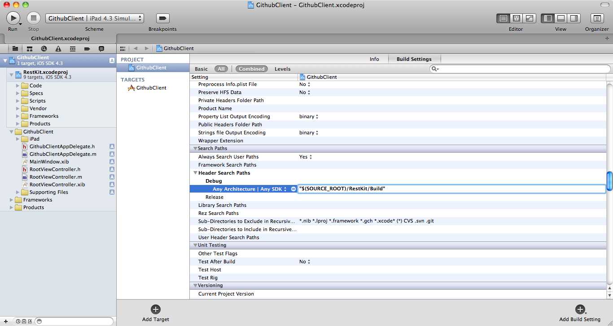Open the Organizer window

(597, 18)
